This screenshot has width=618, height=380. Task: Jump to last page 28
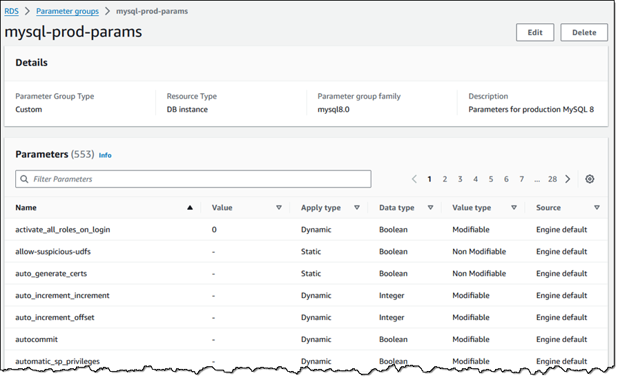pos(552,179)
